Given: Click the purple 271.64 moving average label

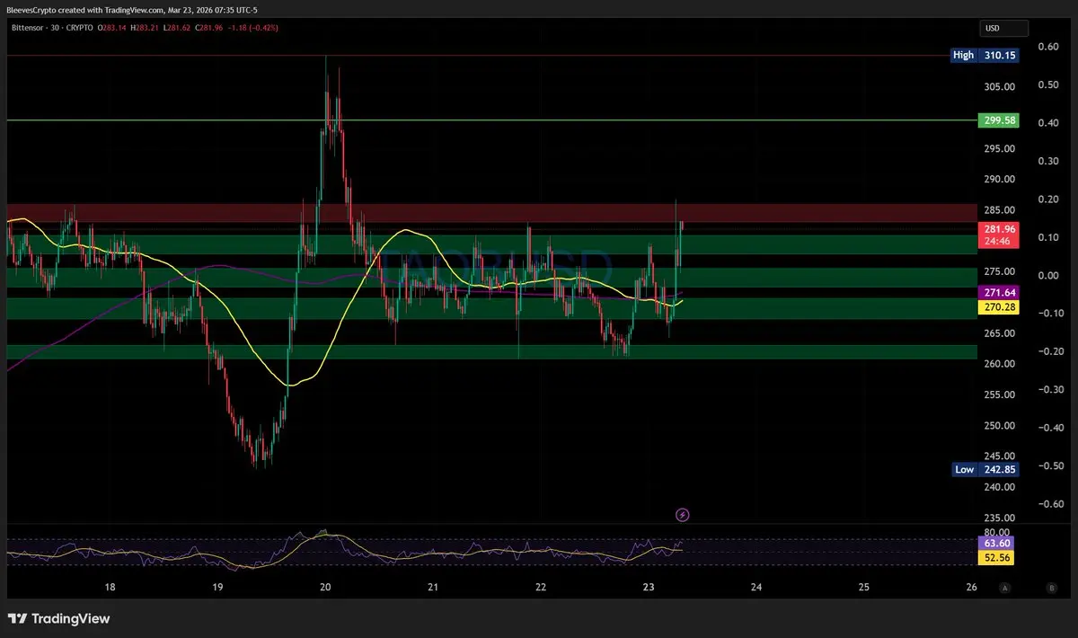Looking at the screenshot, I should tap(999, 293).
